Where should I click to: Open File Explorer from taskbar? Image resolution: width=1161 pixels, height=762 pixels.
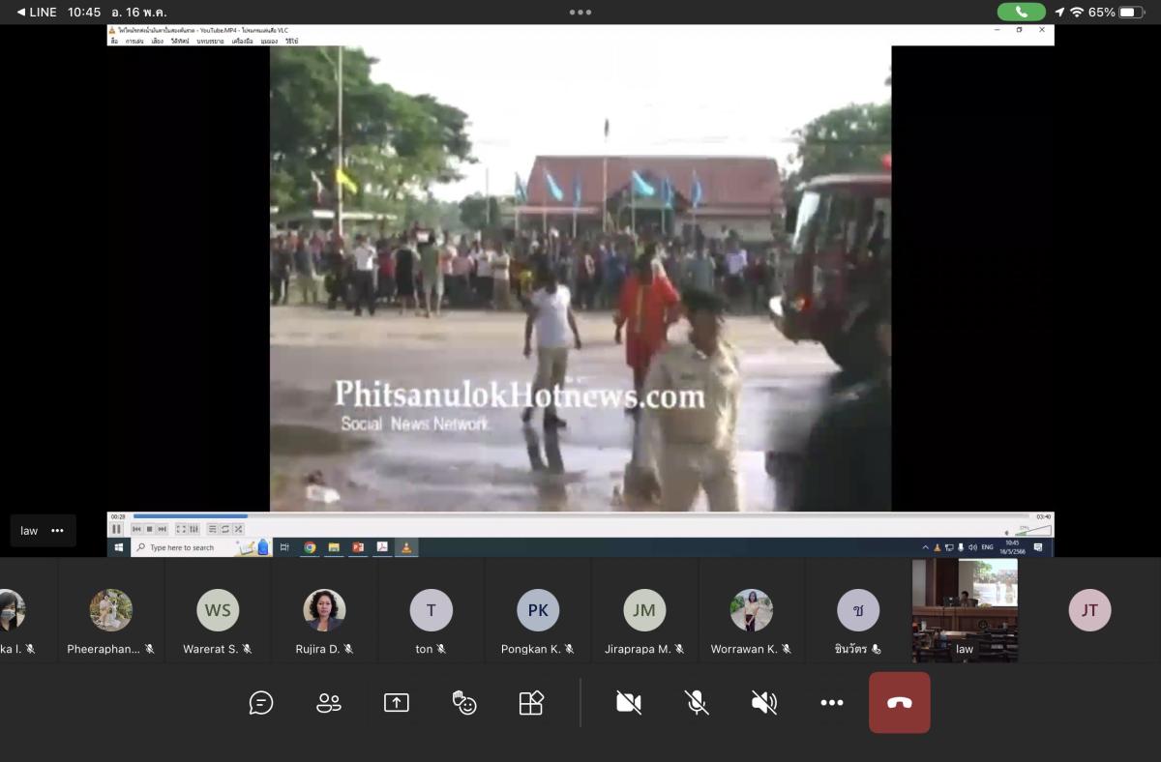tap(334, 547)
